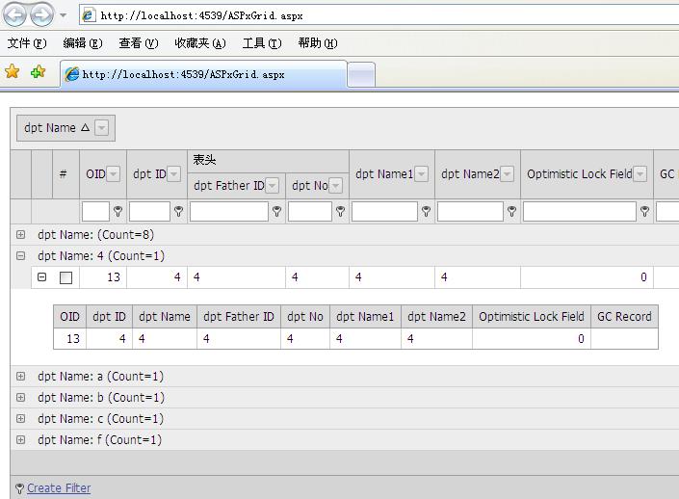The width and height of the screenshot is (679, 499).
Task: Open dpt Name2 column filter dropdown
Action: pyautogui.click(x=508, y=174)
